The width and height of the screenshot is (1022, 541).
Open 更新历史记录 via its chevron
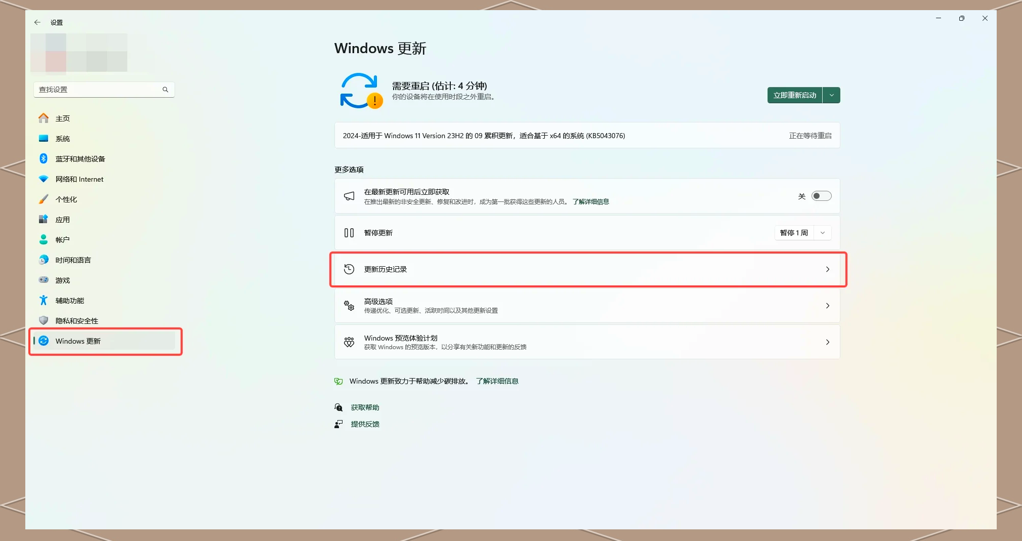click(828, 269)
